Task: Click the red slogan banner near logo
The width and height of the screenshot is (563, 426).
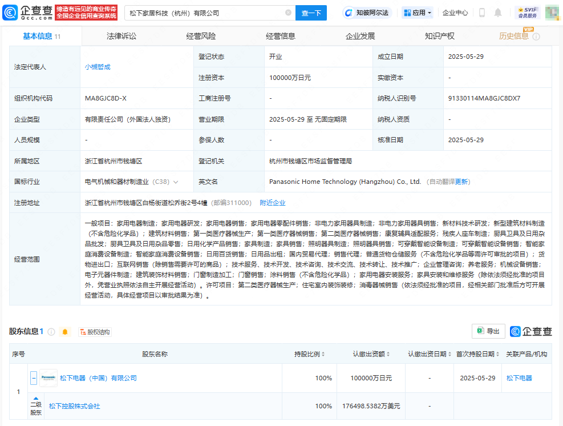Action: [86, 13]
